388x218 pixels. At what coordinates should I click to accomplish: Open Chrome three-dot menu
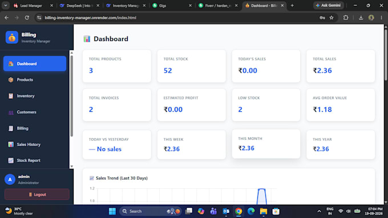pyautogui.click(x=381, y=18)
